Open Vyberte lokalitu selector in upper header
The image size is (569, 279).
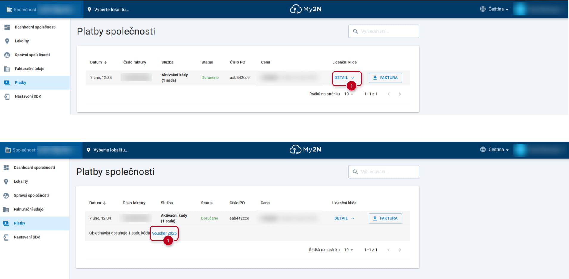click(109, 10)
